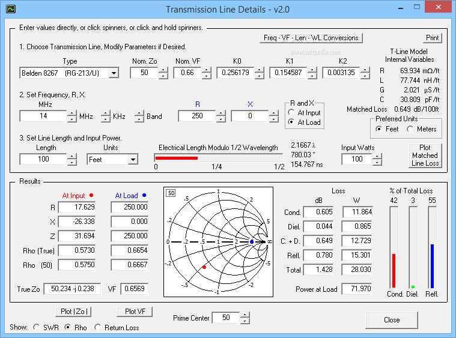
Task: Click the Plot VF button
Action: click(x=135, y=312)
